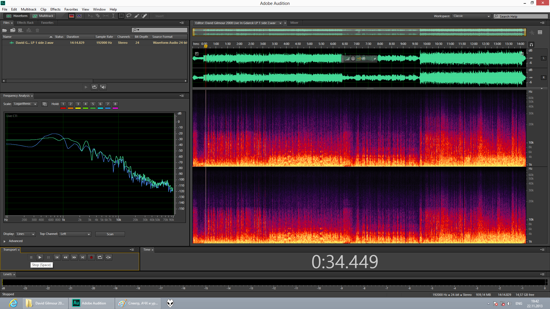The width and height of the screenshot is (550, 309).
Task: Switch to Multitrack editor view
Action: point(43,16)
